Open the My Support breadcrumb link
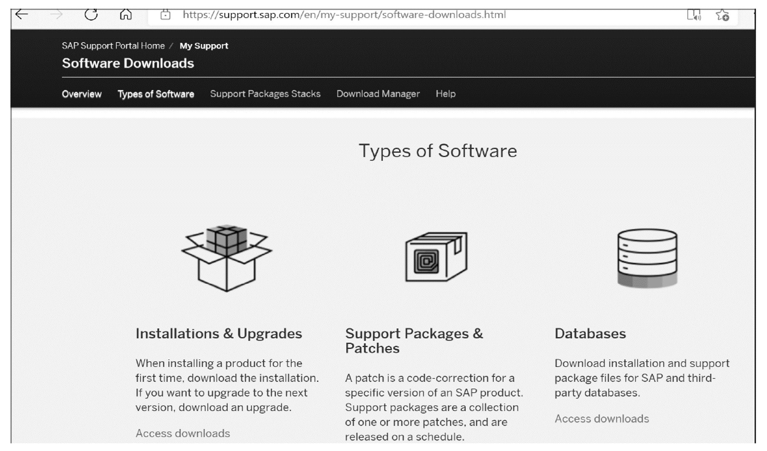Screen dimensions: 767x451 pyautogui.click(x=203, y=46)
